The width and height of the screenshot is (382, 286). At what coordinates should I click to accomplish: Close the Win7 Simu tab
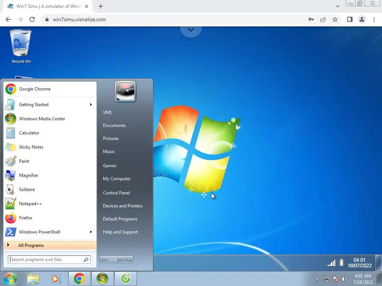click(x=87, y=6)
